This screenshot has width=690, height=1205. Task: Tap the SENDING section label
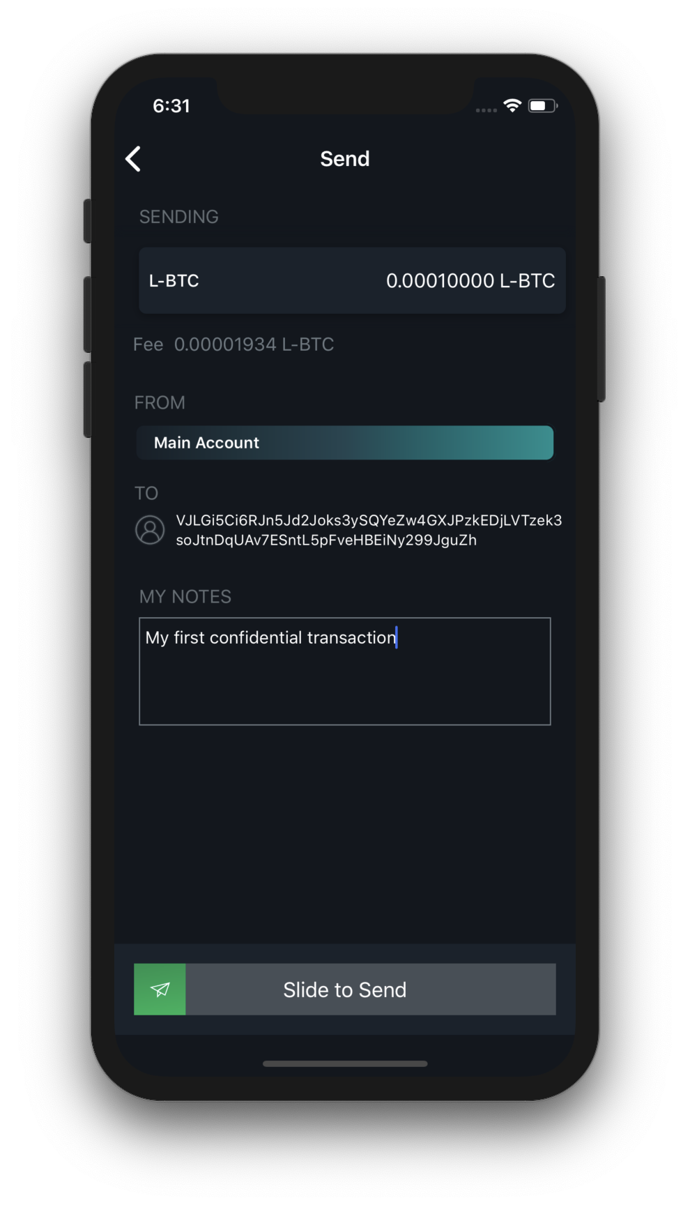click(x=179, y=217)
